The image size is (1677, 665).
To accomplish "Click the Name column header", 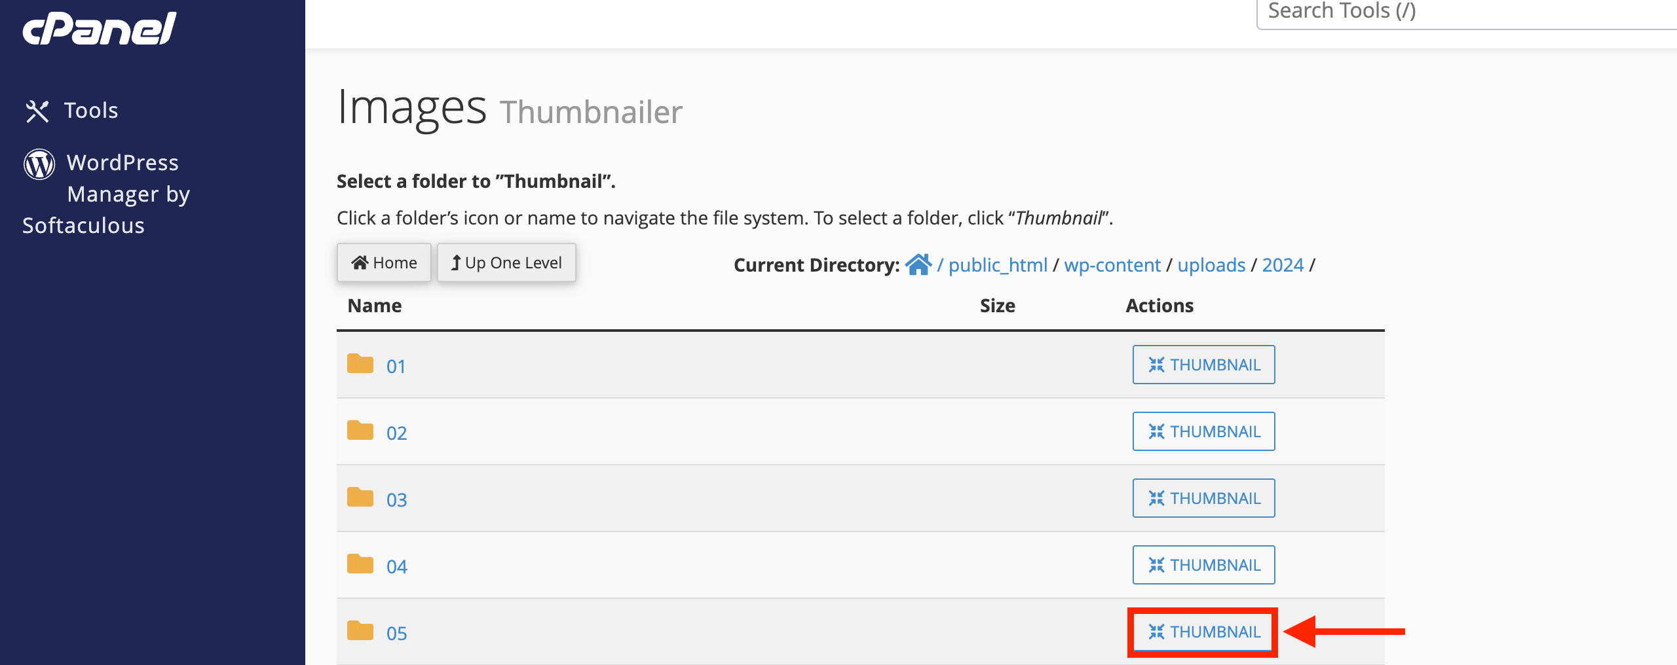I will click(x=375, y=306).
